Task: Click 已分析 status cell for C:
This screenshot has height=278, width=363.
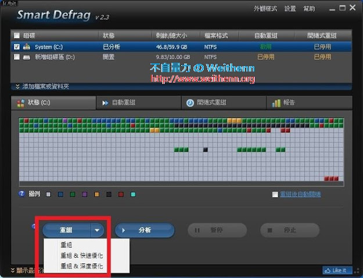Action: [x=112, y=46]
